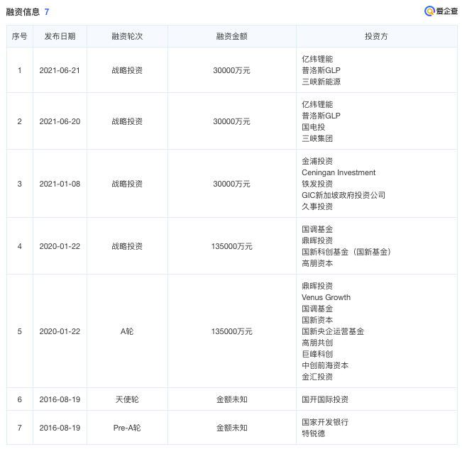Click the 天使轮 round cell
Image resolution: width=462 pixels, height=449 pixels.
click(x=127, y=399)
